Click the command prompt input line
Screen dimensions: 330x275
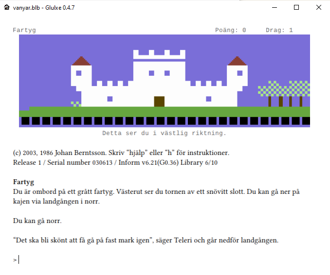97,260
